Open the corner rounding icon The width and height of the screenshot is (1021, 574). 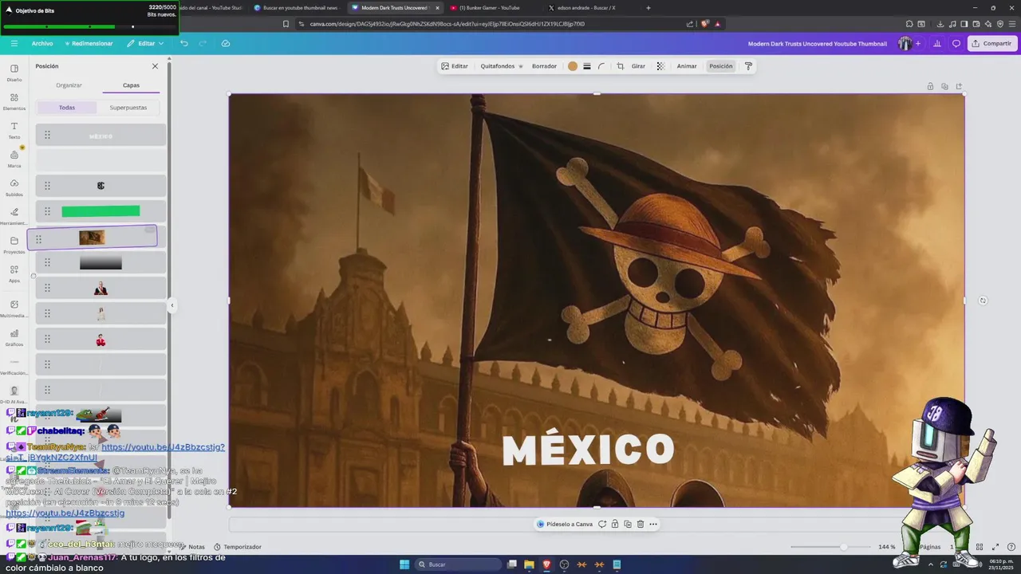tap(601, 66)
